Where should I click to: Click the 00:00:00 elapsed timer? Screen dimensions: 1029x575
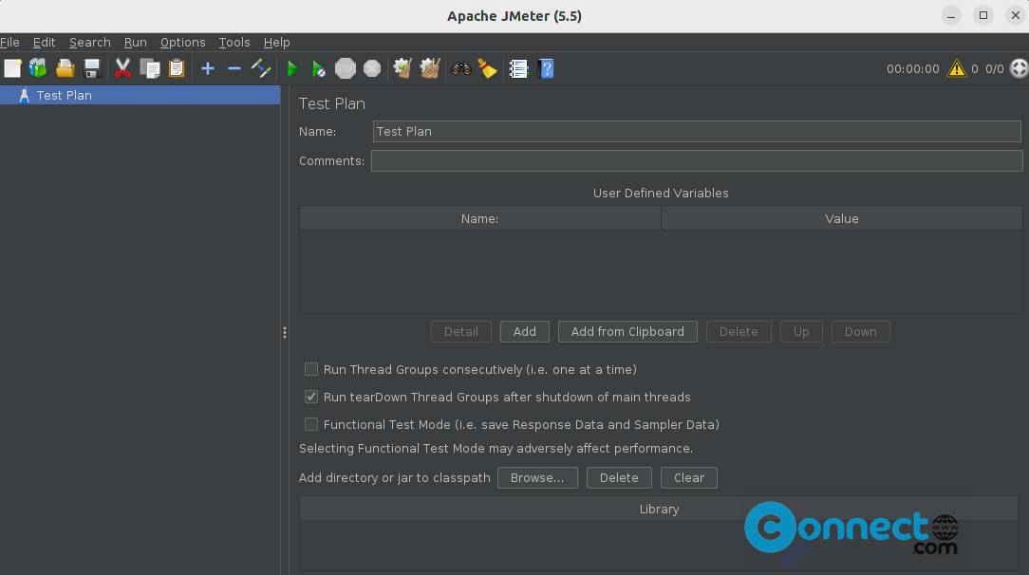tap(913, 68)
